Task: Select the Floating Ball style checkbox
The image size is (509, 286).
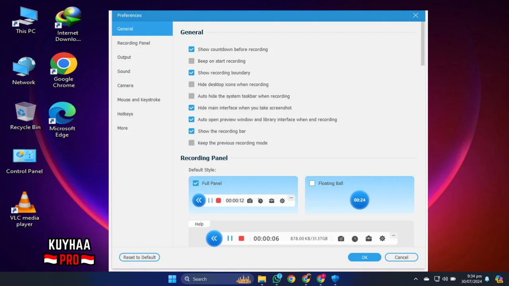Action: click(312, 183)
